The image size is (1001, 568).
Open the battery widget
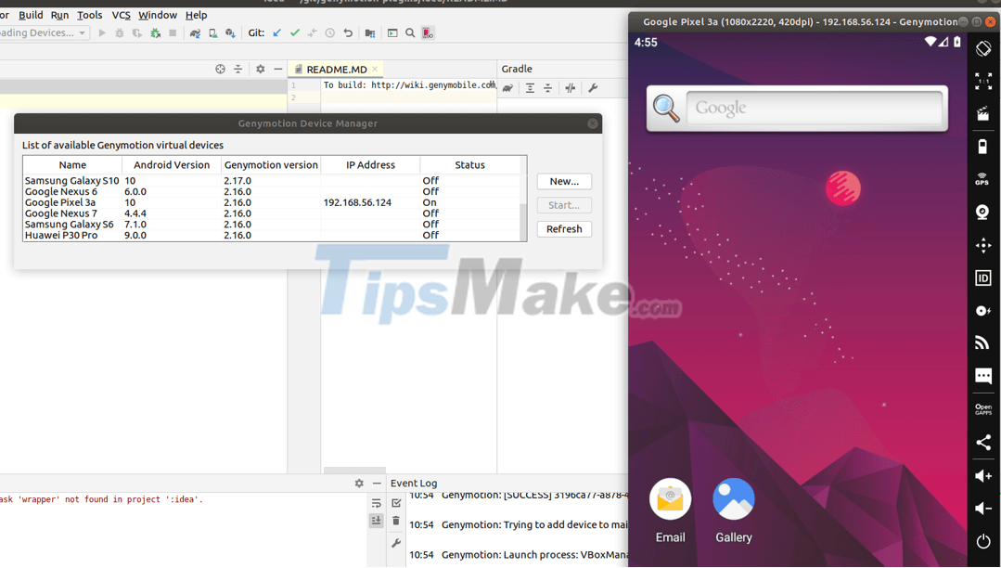click(983, 146)
